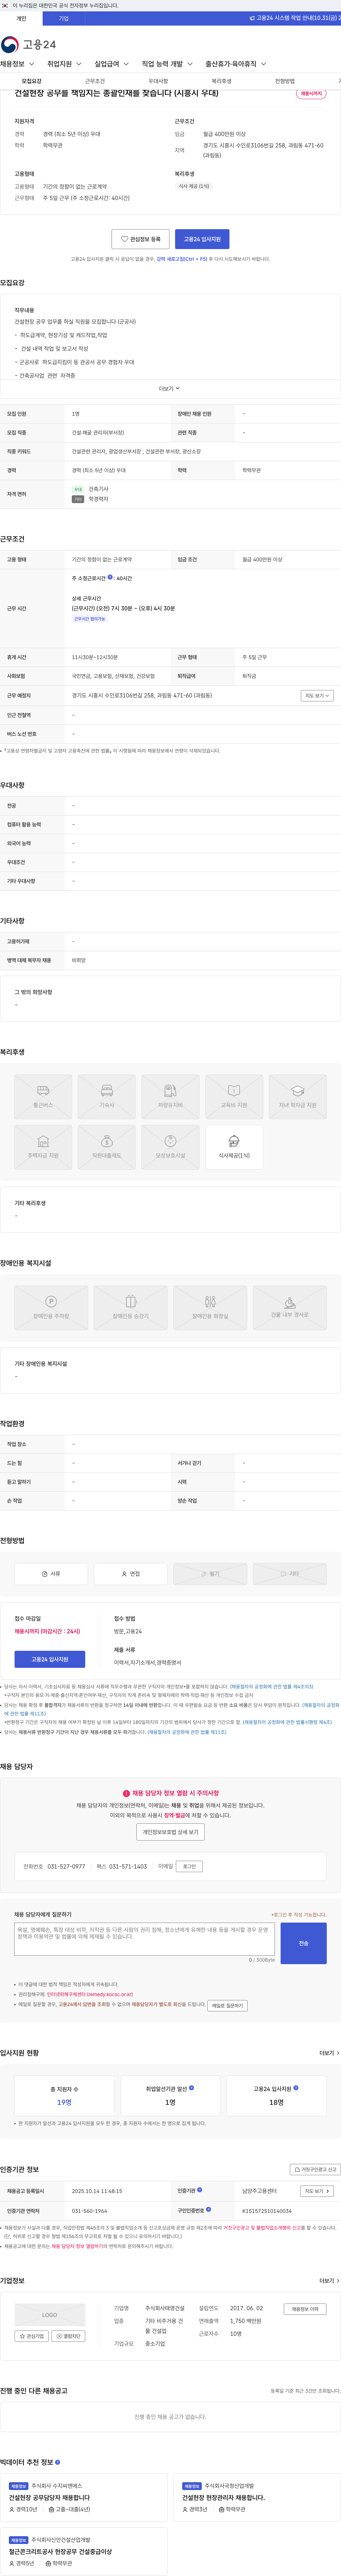Click the 필기 selection step
341x2576 pixels.
[x=210, y=1574]
